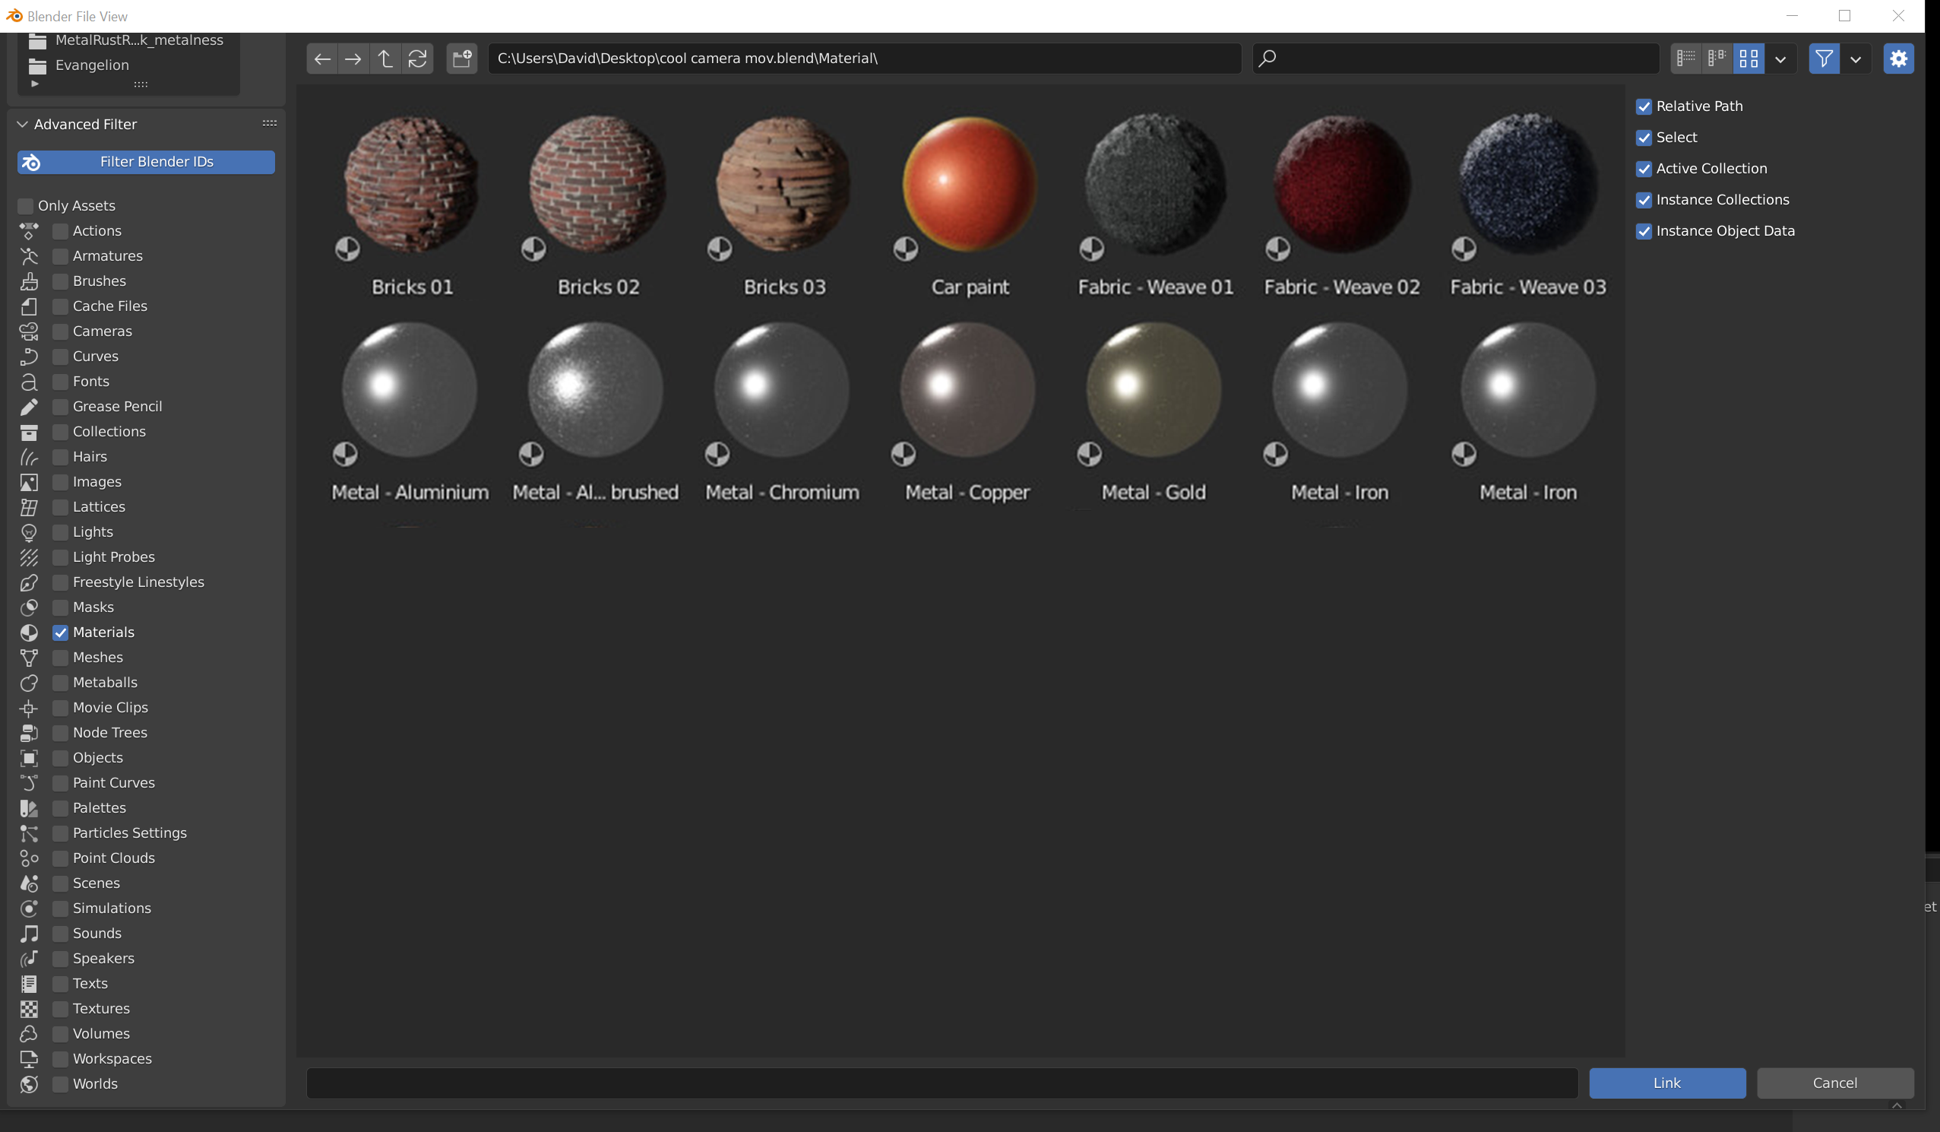Uncheck the Materials filter checkbox
Screen dimensions: 1940x1132
[x=60, y=633]
